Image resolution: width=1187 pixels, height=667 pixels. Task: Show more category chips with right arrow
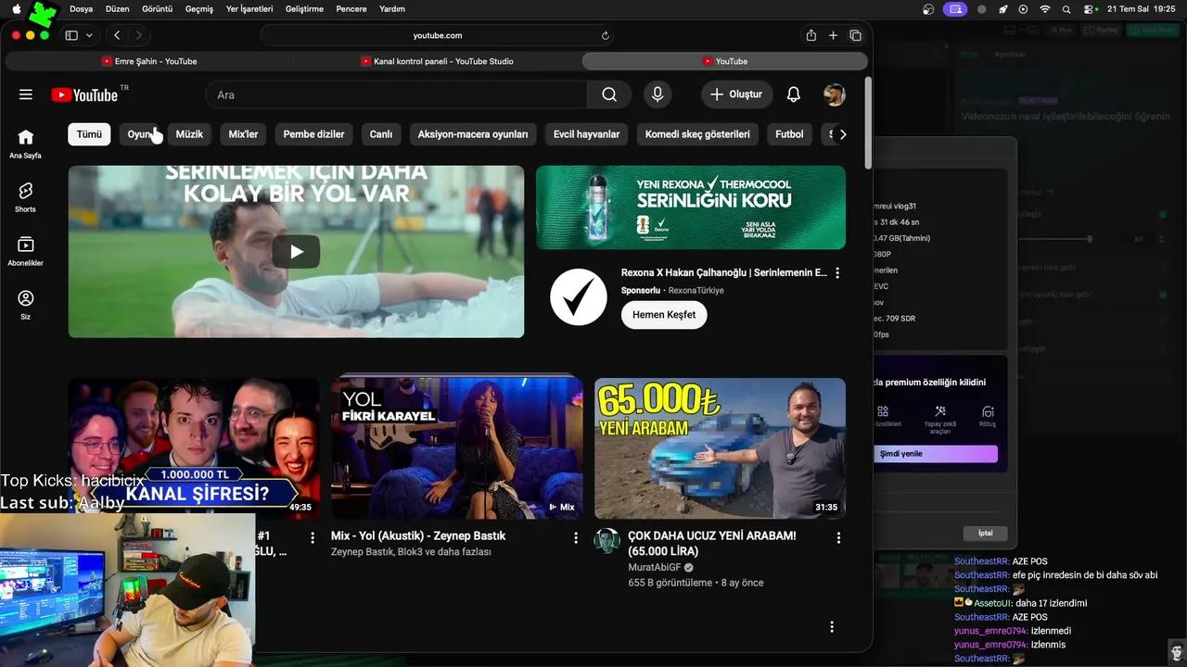point(843,134)
